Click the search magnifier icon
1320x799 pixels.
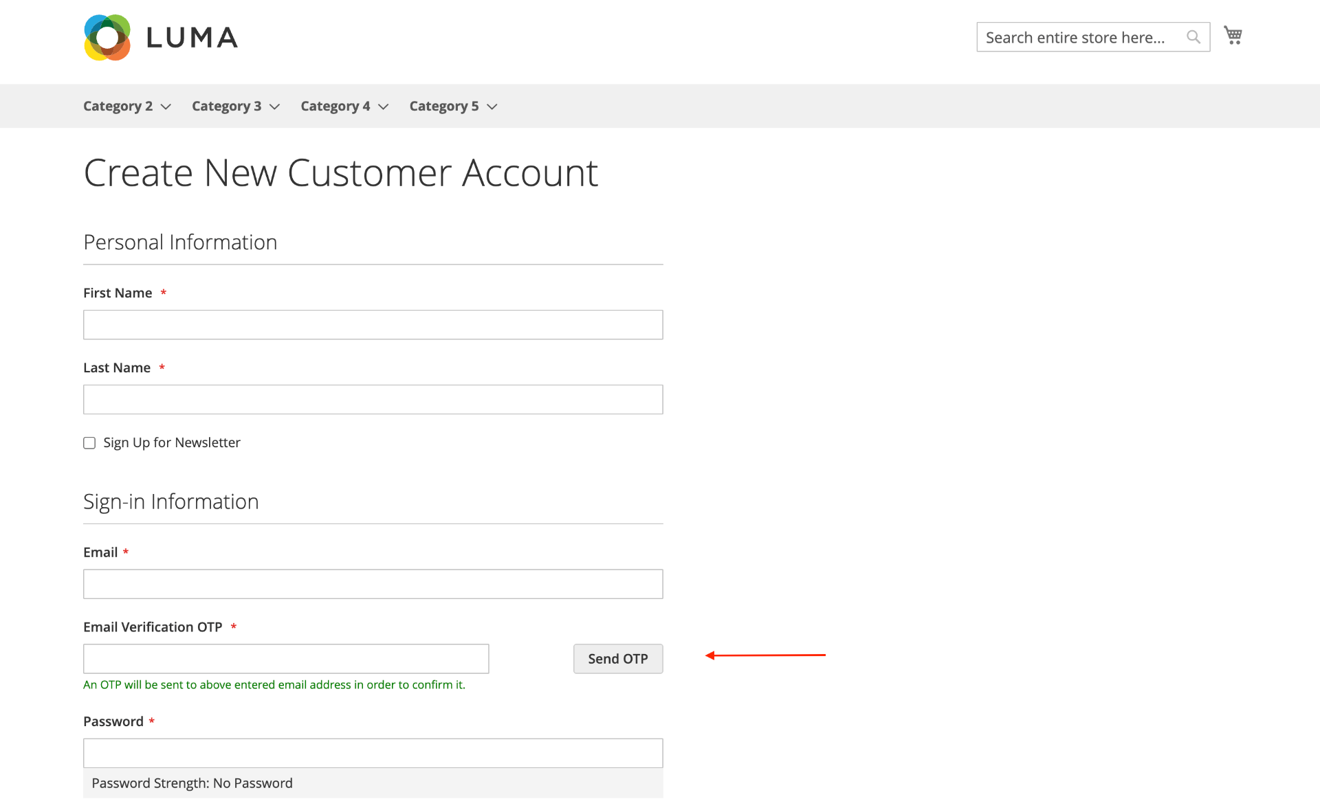click(x=1193, y=37)
